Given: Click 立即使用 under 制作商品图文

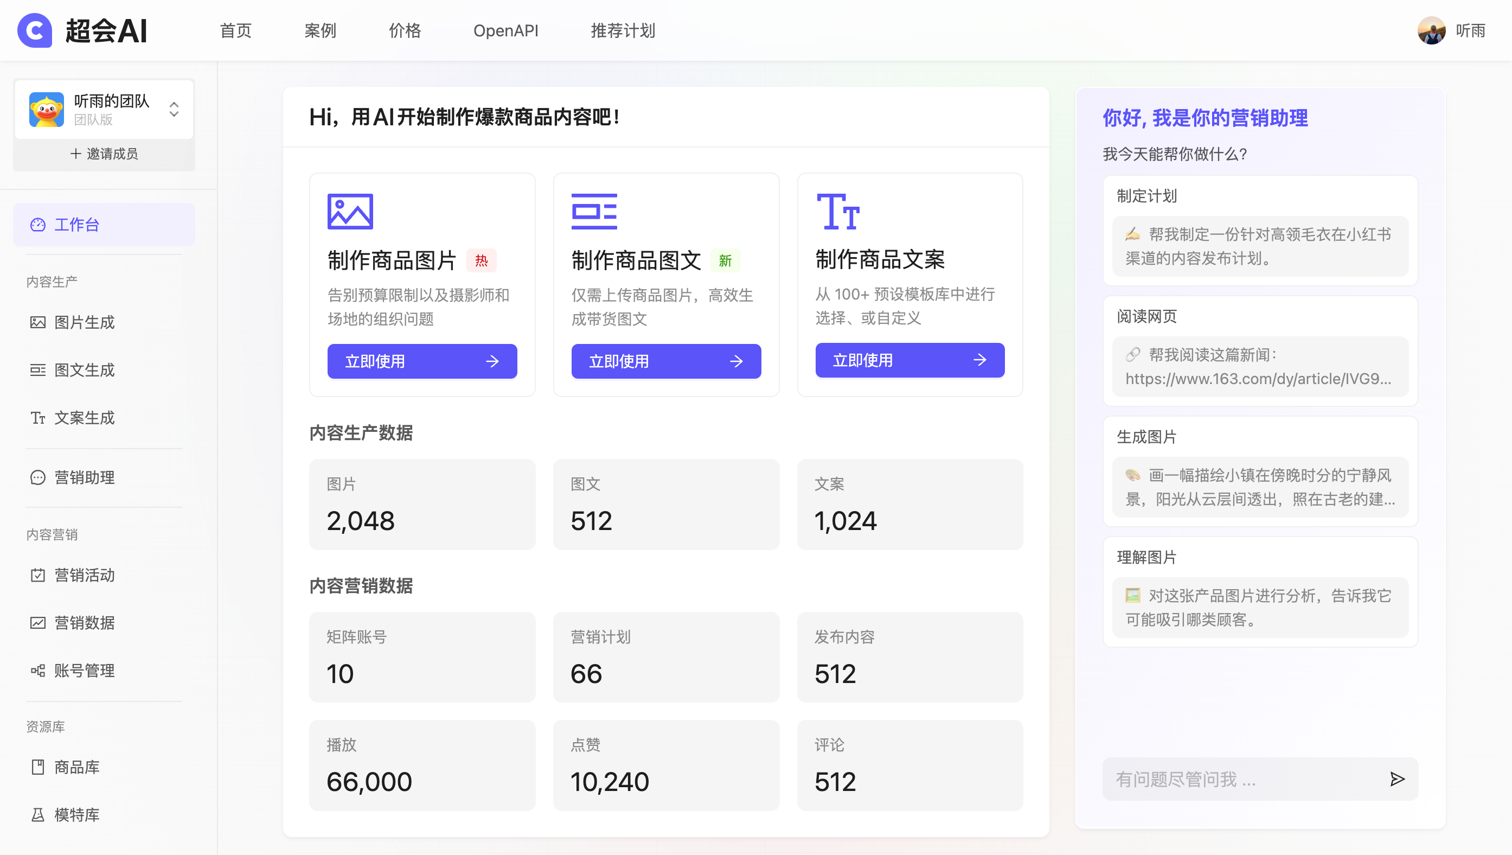Looking at the screenshot, I should pos(666,361).
